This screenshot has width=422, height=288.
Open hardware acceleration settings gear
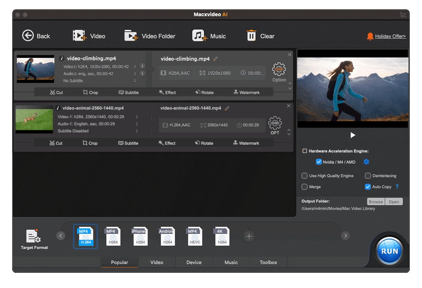tap(366, 162)
